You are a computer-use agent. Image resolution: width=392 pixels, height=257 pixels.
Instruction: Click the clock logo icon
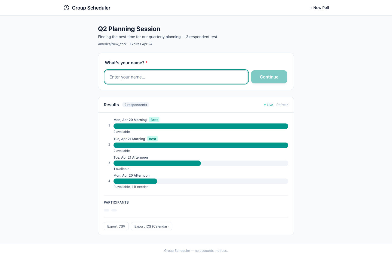[66, 8]
